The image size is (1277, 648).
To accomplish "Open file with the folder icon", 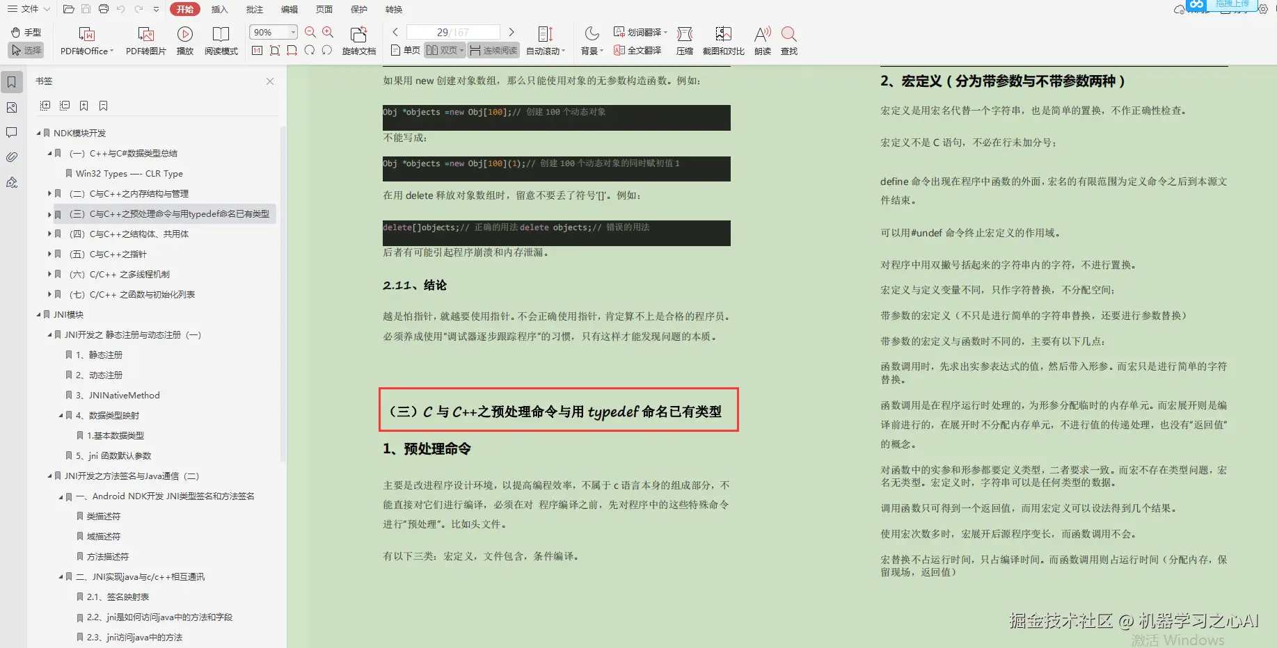I will 68,9.
